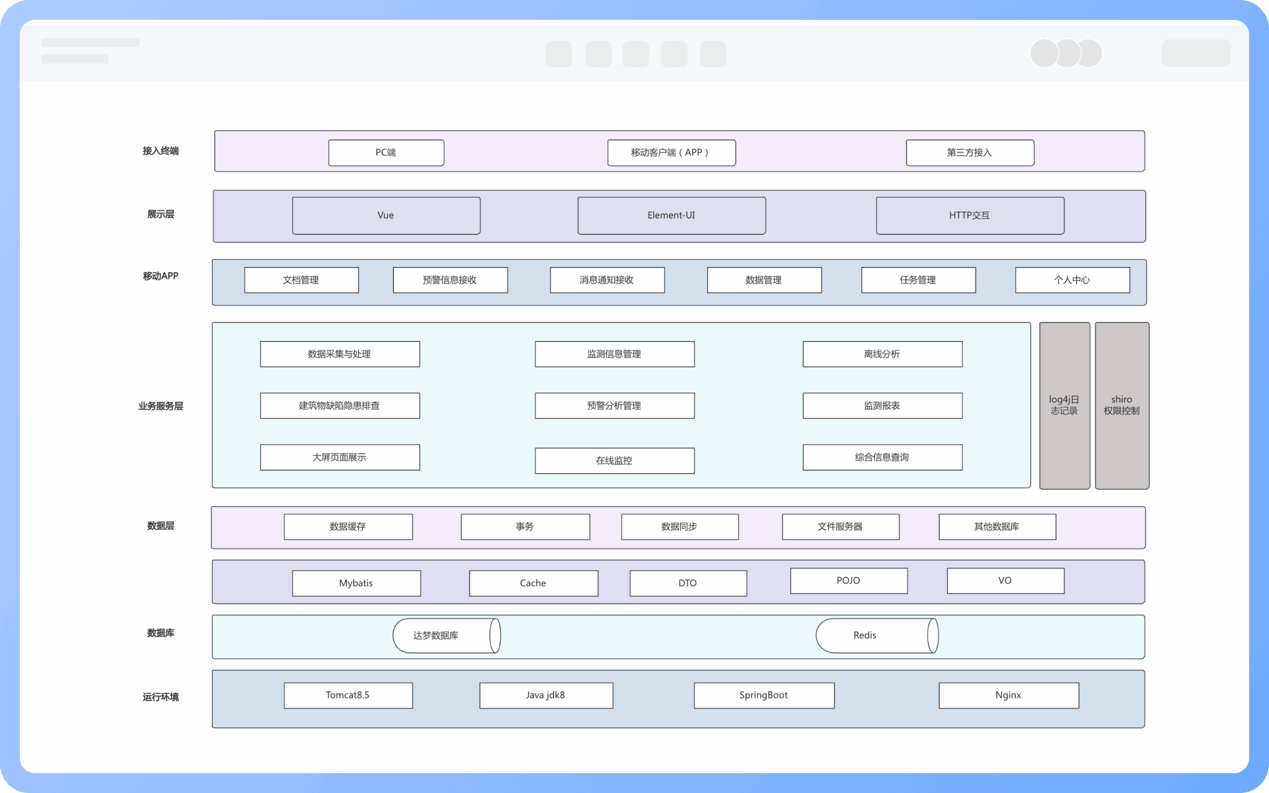Click the Vue box in the presentation layer
Screen dimensions: 1269x793
tap(386, 215)
